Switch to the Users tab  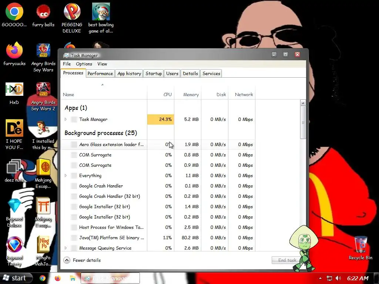(x=172, y=74)
